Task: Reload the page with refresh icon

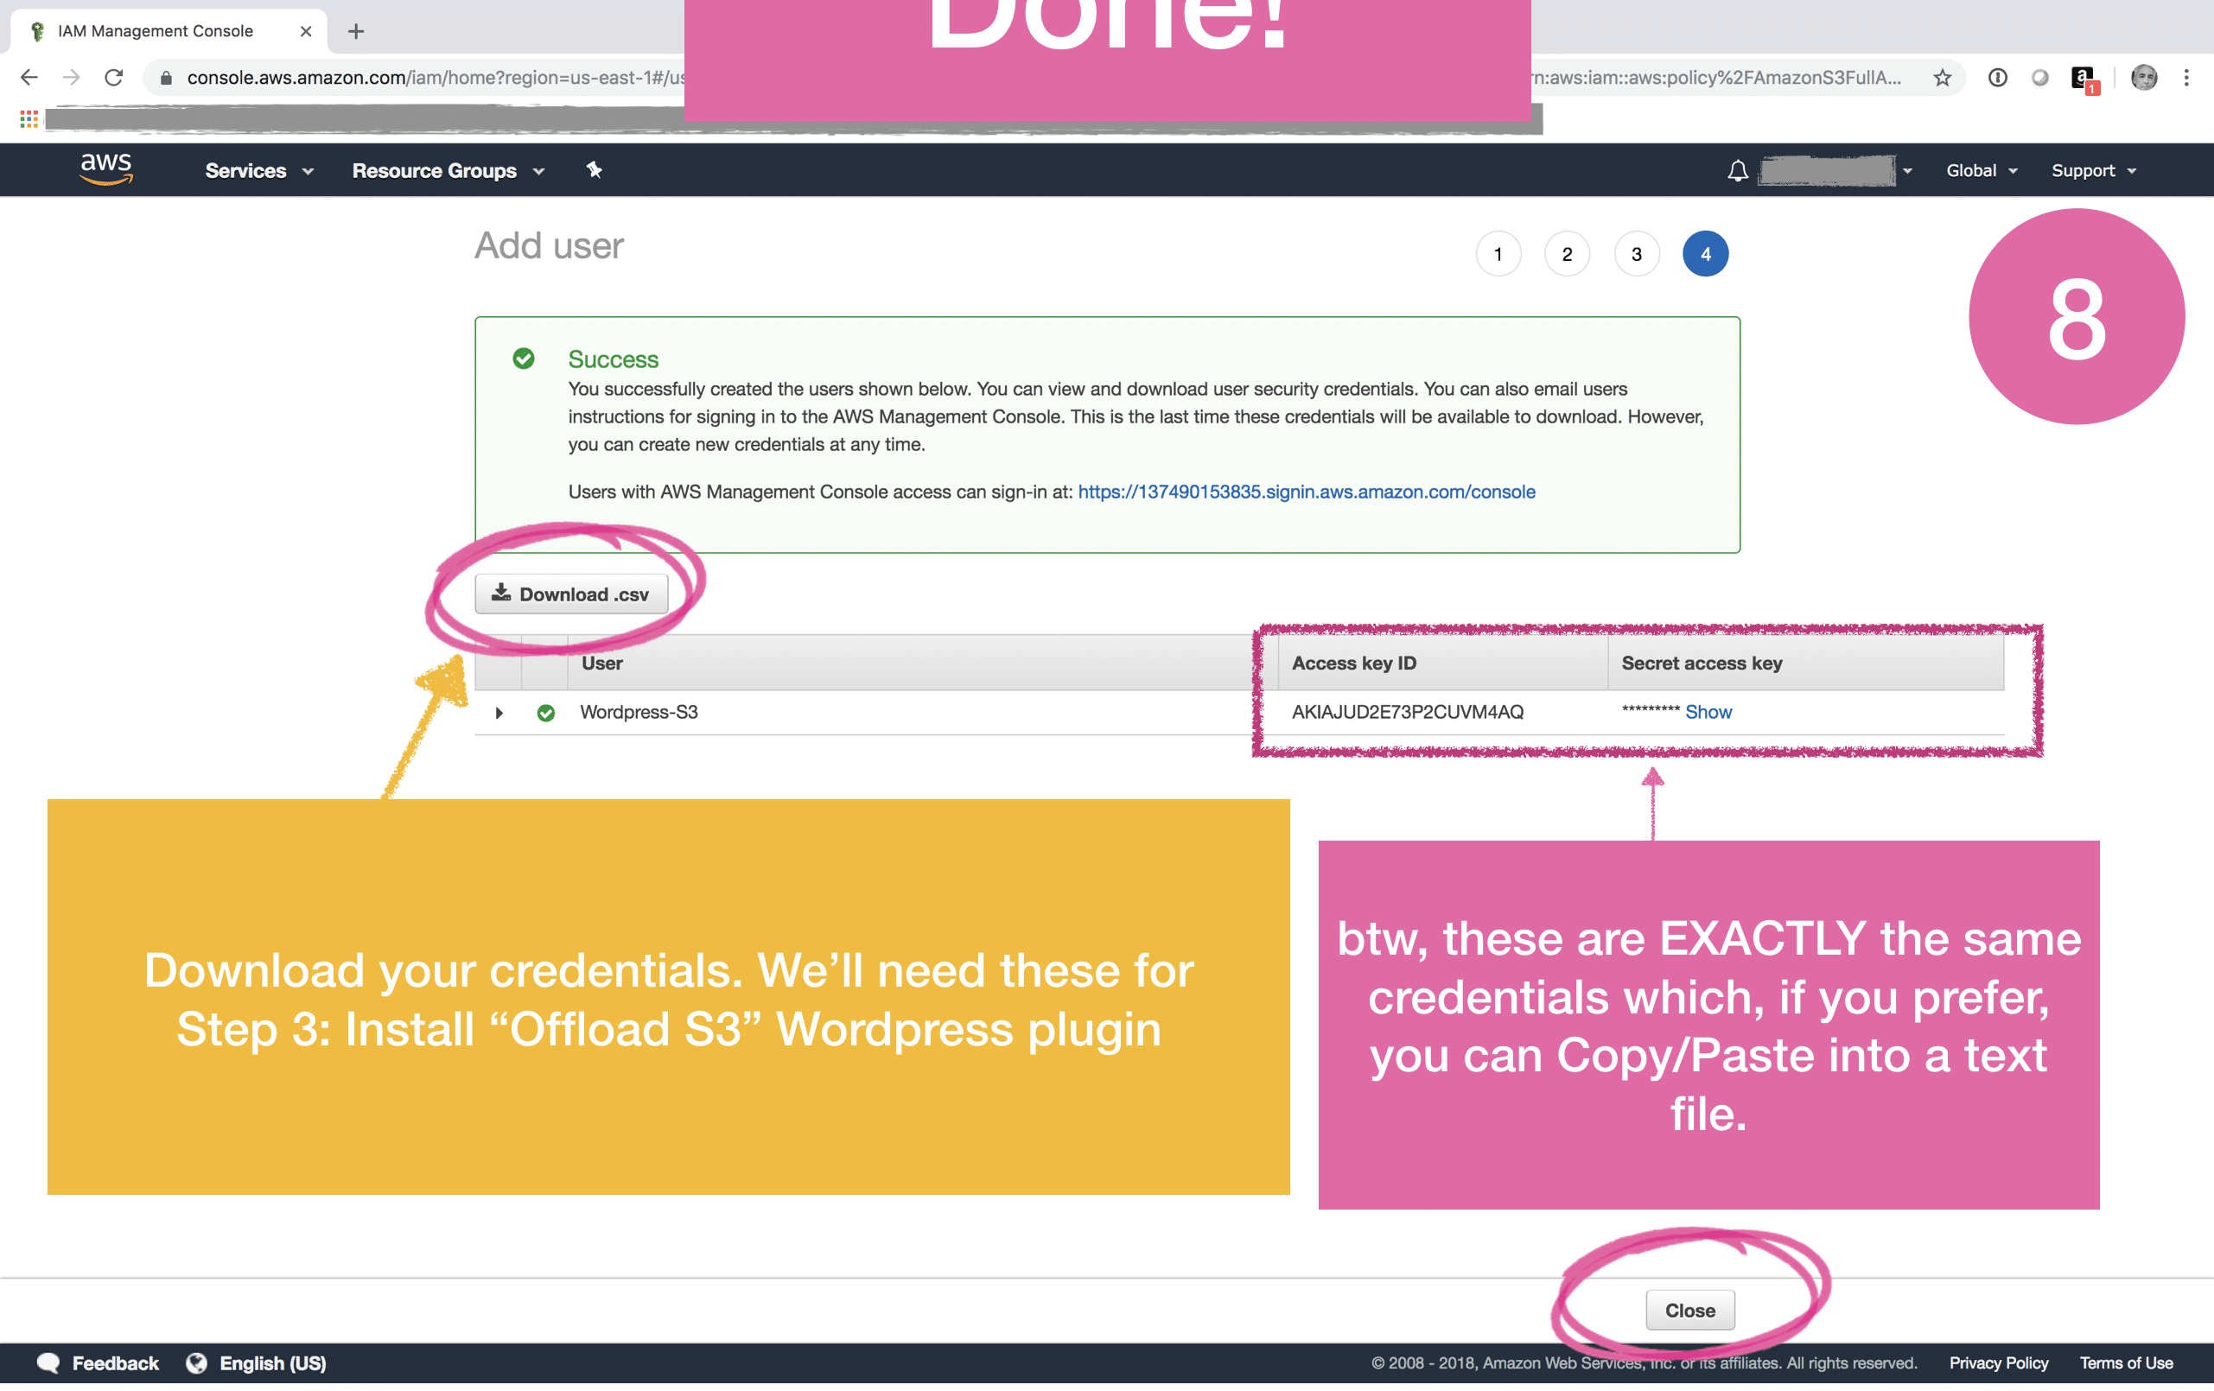Action: pyautogui.click(x=114, y=77)
